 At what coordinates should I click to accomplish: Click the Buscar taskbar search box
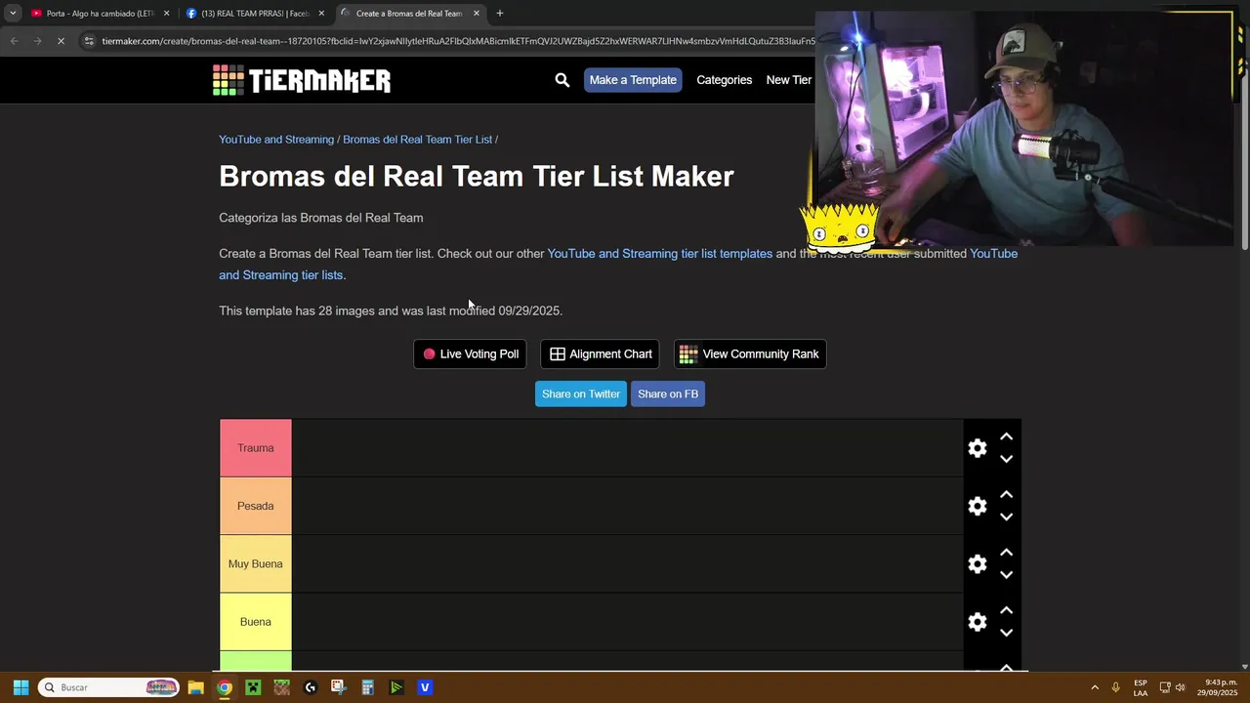pos(108,687)
